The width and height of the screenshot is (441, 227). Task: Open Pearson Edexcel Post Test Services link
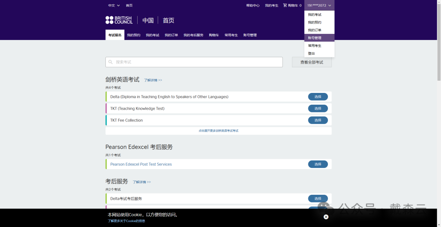click(141, 164)
